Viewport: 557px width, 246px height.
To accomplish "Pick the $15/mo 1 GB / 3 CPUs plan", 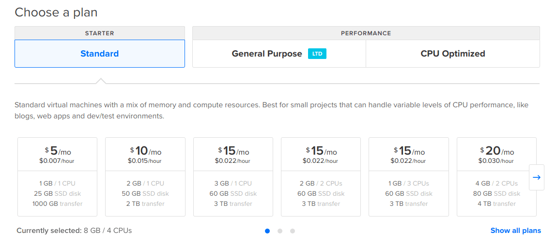I will [408, 177].
